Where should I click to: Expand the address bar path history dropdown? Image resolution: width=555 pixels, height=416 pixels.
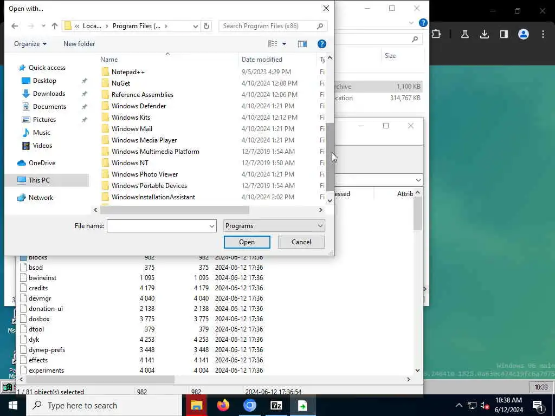pyautogui.click(x=195, y=26)
